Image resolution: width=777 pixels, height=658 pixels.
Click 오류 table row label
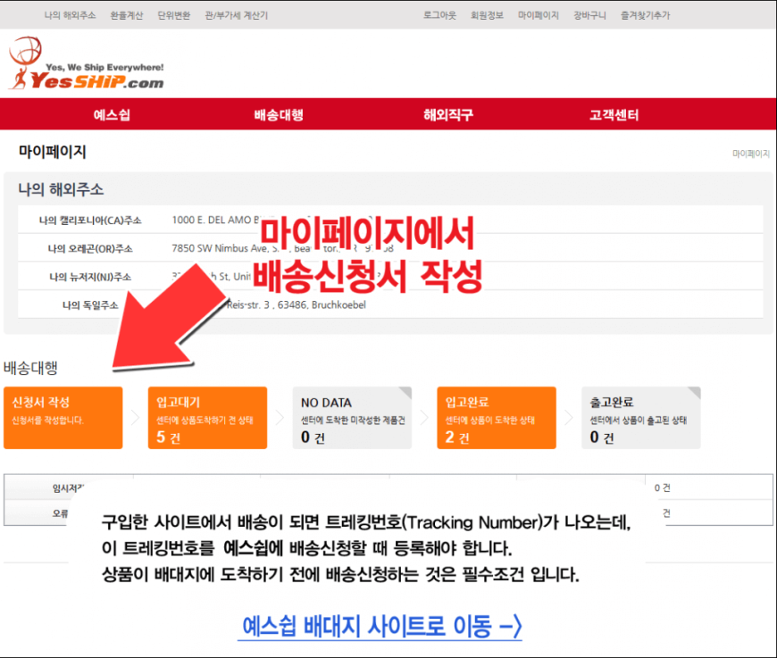(x=61, y=513)
